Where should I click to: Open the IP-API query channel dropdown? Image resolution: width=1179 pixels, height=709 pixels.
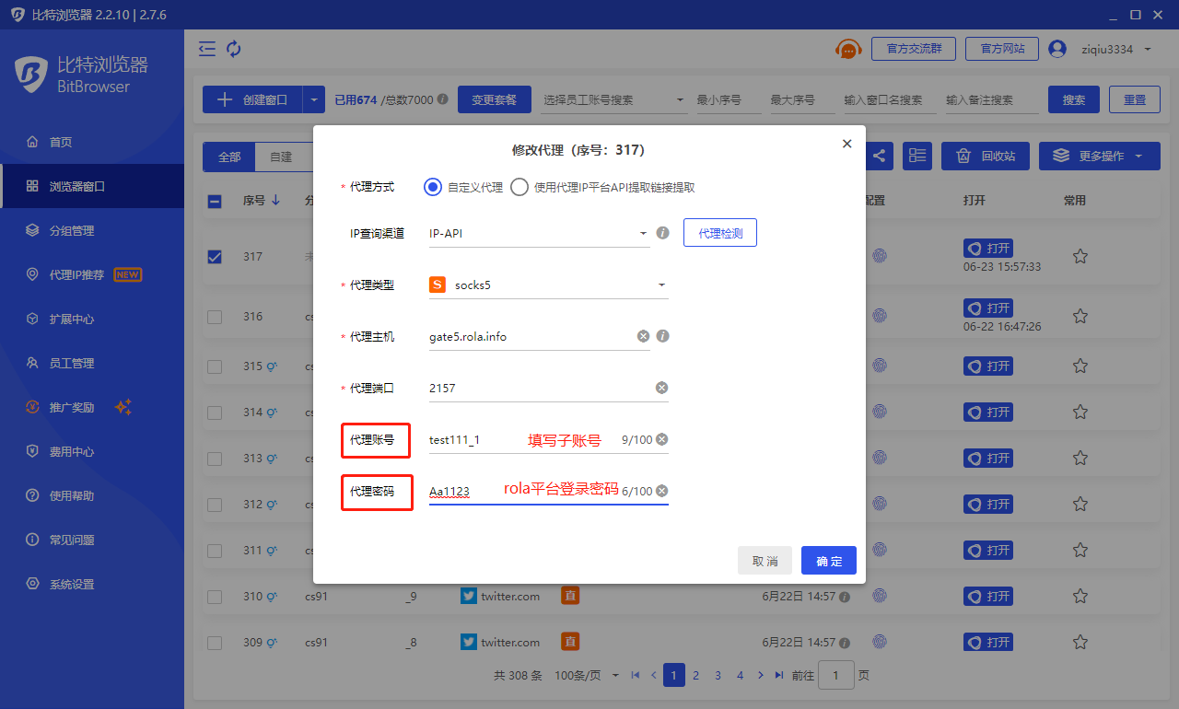pyautogui.click(x=539, y=234)
